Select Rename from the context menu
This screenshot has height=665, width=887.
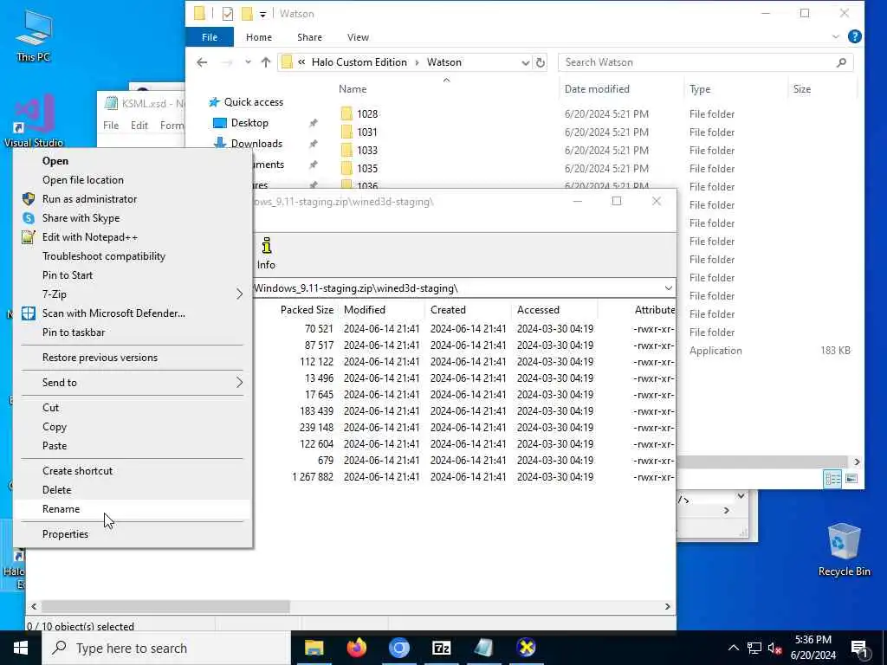click(x=62, y=509)
